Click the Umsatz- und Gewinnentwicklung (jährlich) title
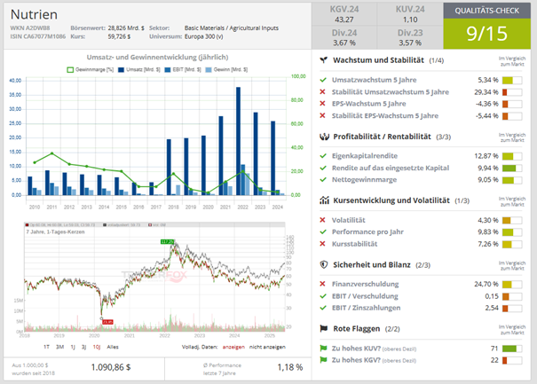 click(x=157, y=57)
